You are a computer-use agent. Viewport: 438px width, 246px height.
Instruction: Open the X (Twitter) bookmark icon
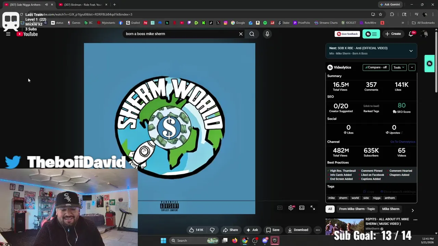218,23
